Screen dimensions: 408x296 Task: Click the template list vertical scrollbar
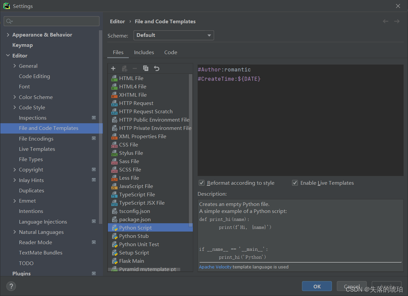(191, 150)
